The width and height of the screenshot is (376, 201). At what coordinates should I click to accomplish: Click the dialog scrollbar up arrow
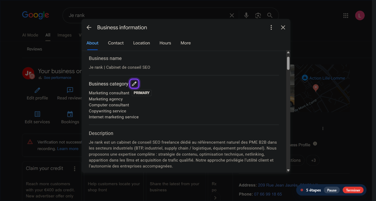pos(288,52)
